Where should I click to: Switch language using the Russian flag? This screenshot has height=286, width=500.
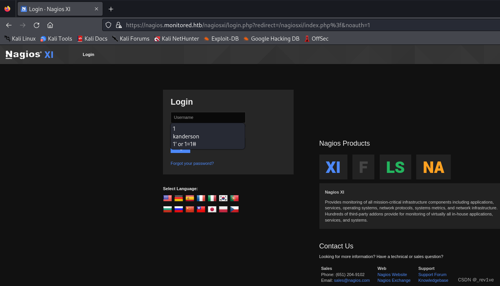(x=179, y=209)
